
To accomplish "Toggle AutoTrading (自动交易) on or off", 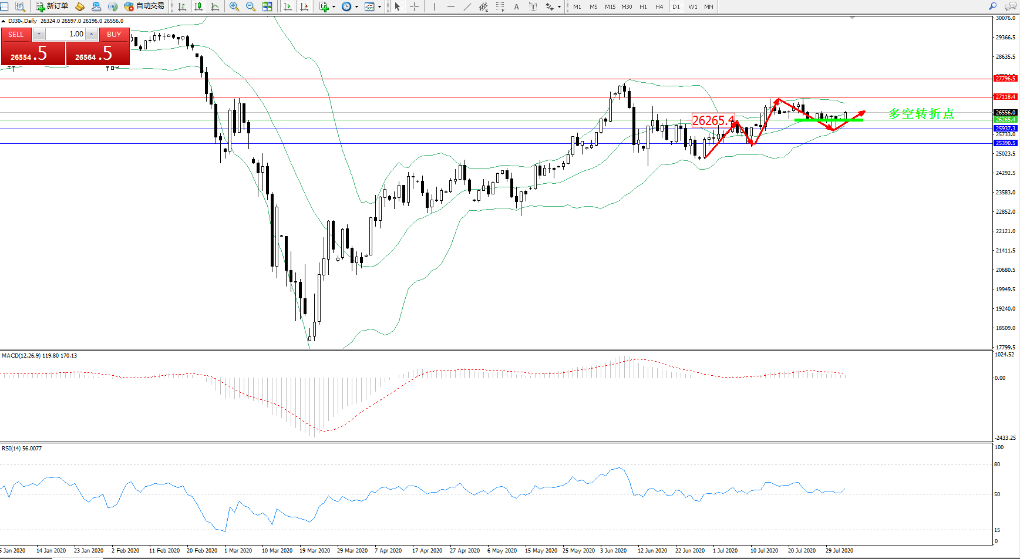I will (x=144, y=6).
